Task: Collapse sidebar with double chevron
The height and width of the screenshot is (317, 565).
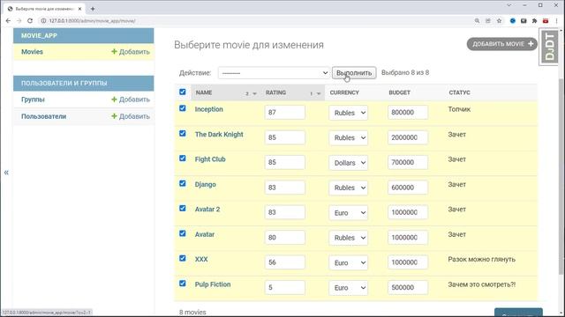Action: click(6, 173)
